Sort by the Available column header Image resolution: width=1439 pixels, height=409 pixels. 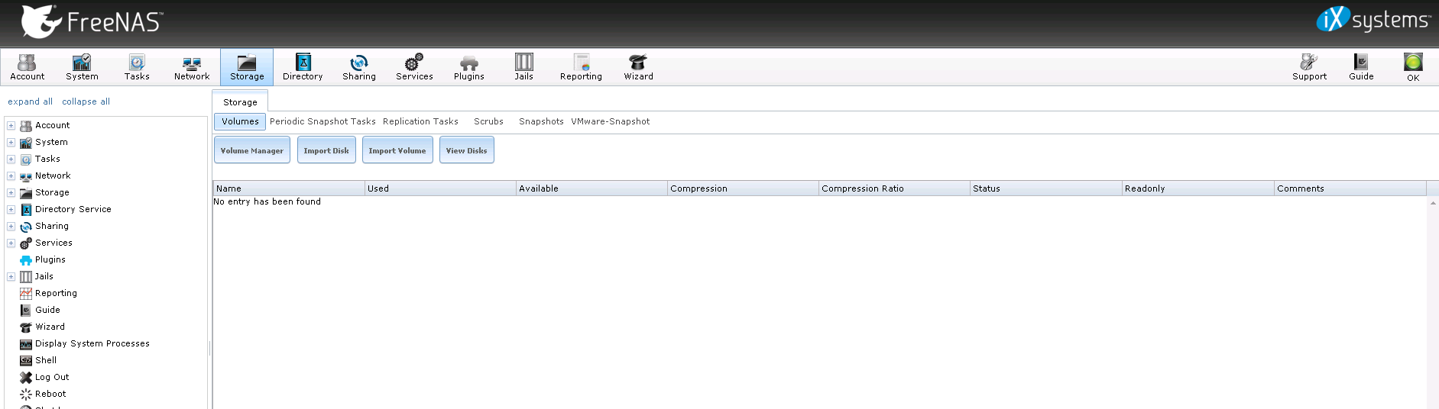click(x=591, y=188)
